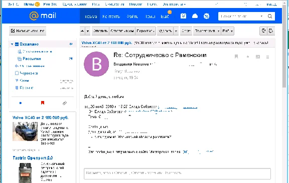Click the image icon in message header
The height and width of the screenshot is (183, 289).
258,57
